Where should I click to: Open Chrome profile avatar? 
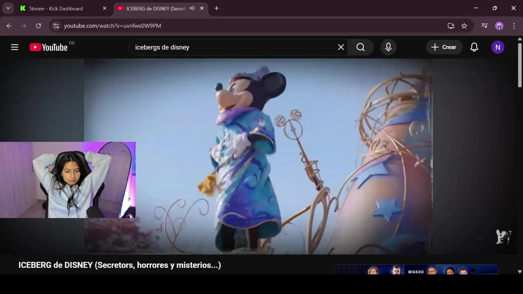tap(499, 26)
